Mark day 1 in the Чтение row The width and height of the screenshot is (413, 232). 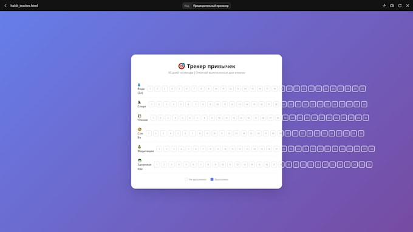point(153,118)
